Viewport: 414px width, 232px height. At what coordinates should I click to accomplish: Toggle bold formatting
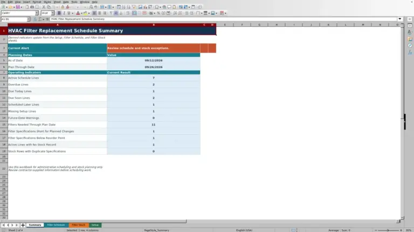pos(59,13)
